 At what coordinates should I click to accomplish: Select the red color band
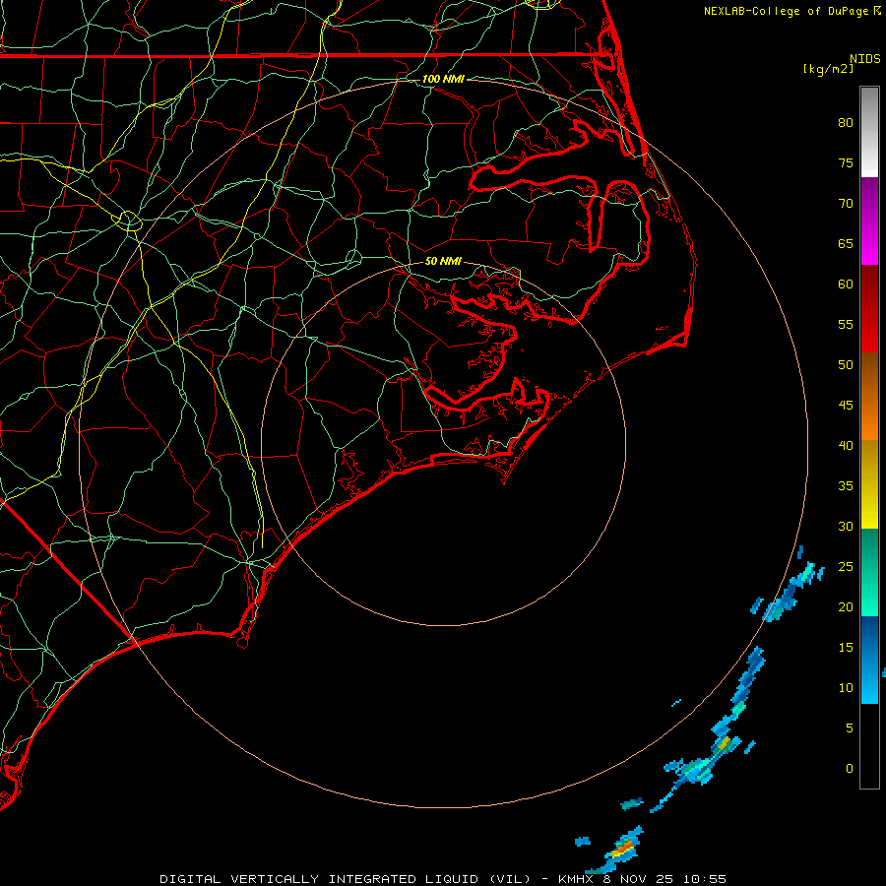coord(869,309)
